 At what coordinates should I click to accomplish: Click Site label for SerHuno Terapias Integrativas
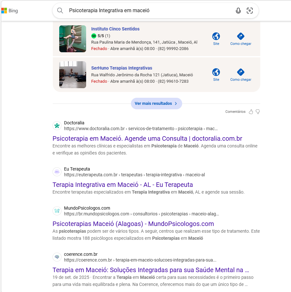tap(216, 80)
